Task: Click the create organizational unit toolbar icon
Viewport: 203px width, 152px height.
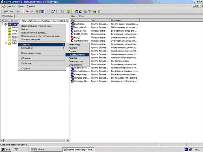Action: click(x=85, y=11)
